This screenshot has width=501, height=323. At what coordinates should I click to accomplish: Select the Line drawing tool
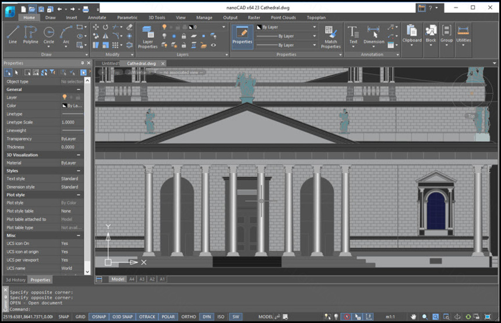[x=13, y=34]
